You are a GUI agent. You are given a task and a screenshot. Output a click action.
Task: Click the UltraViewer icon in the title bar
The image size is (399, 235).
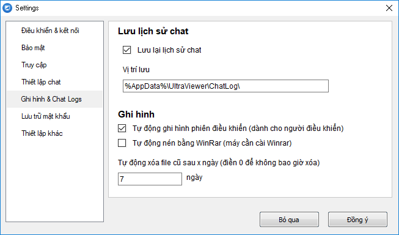7,8
